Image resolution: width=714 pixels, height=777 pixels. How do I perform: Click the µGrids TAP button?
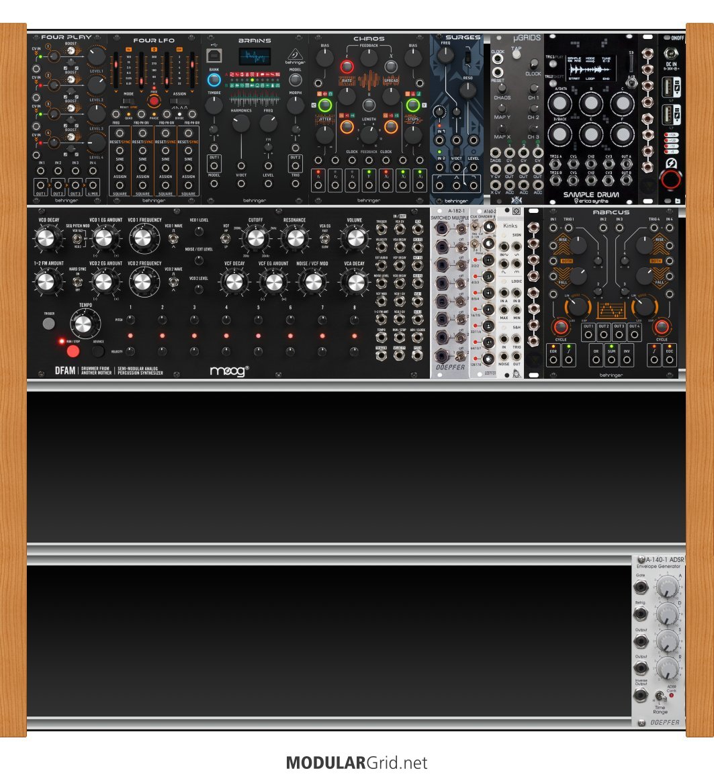[x=517, y=55]
